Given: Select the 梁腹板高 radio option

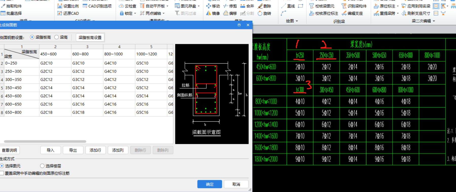Looking at the screenshot, I should coord(41,37).
